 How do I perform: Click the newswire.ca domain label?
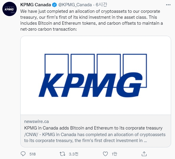[36, 121]
